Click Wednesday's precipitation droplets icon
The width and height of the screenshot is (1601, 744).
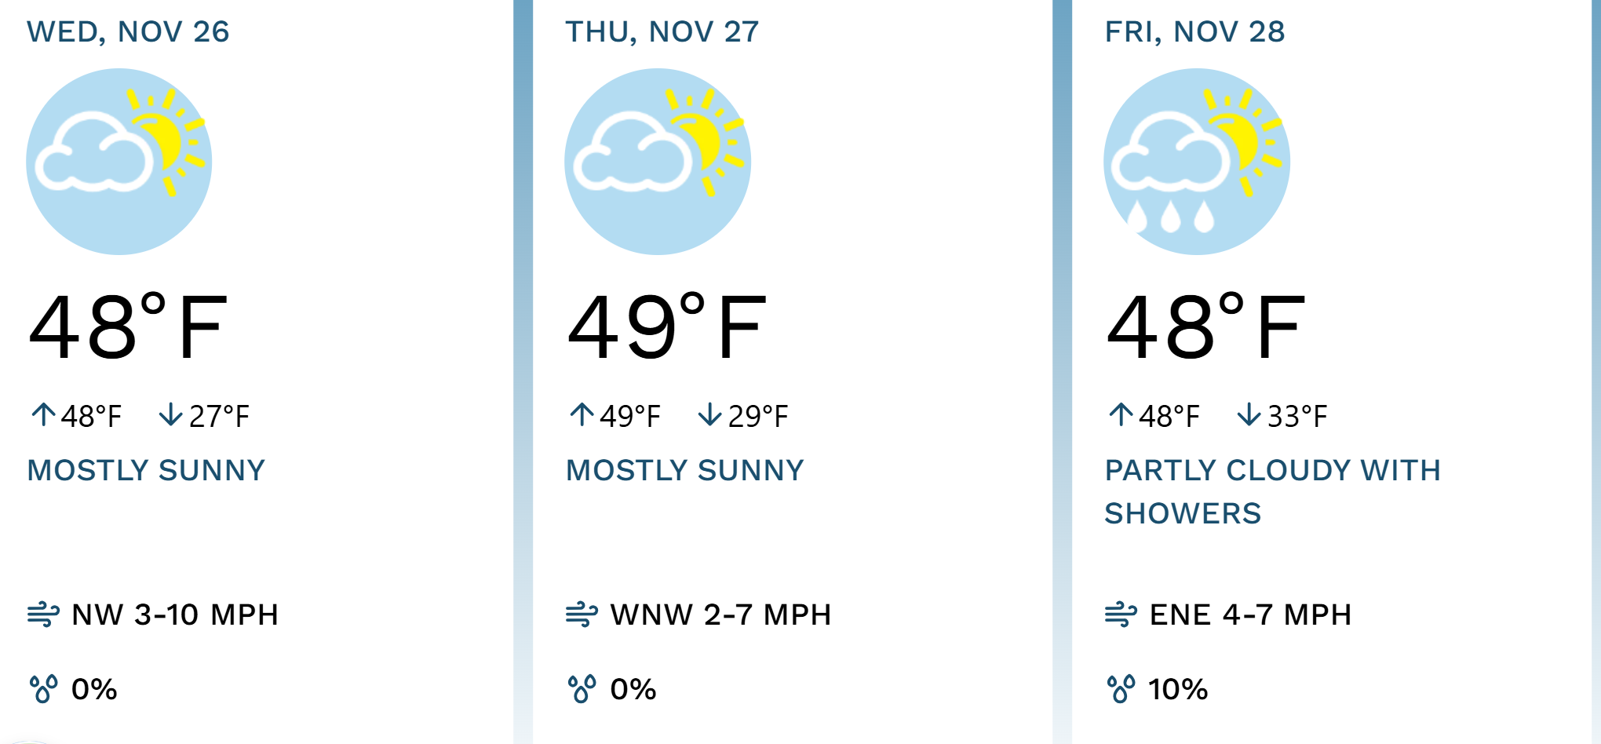coord(43,689)
